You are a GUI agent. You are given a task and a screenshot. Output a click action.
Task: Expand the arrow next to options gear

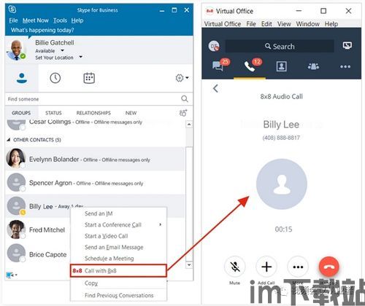click(187, 78)
